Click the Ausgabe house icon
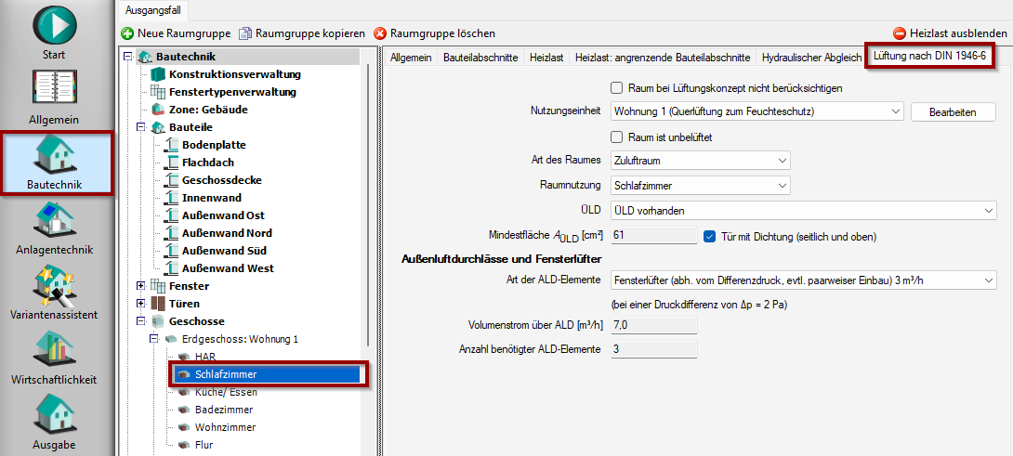The height and width of the screenshot is (456, 1013). pos(54,415)
